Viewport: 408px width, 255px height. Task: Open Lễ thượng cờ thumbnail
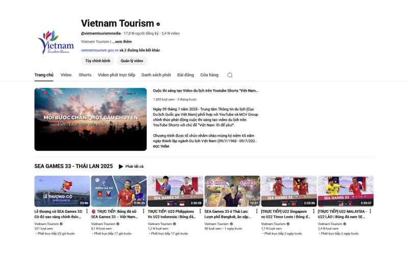point(62,191)
